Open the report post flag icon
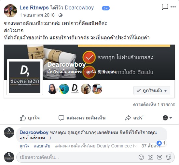This screenshot has width=179, height=165. (165, 7)
